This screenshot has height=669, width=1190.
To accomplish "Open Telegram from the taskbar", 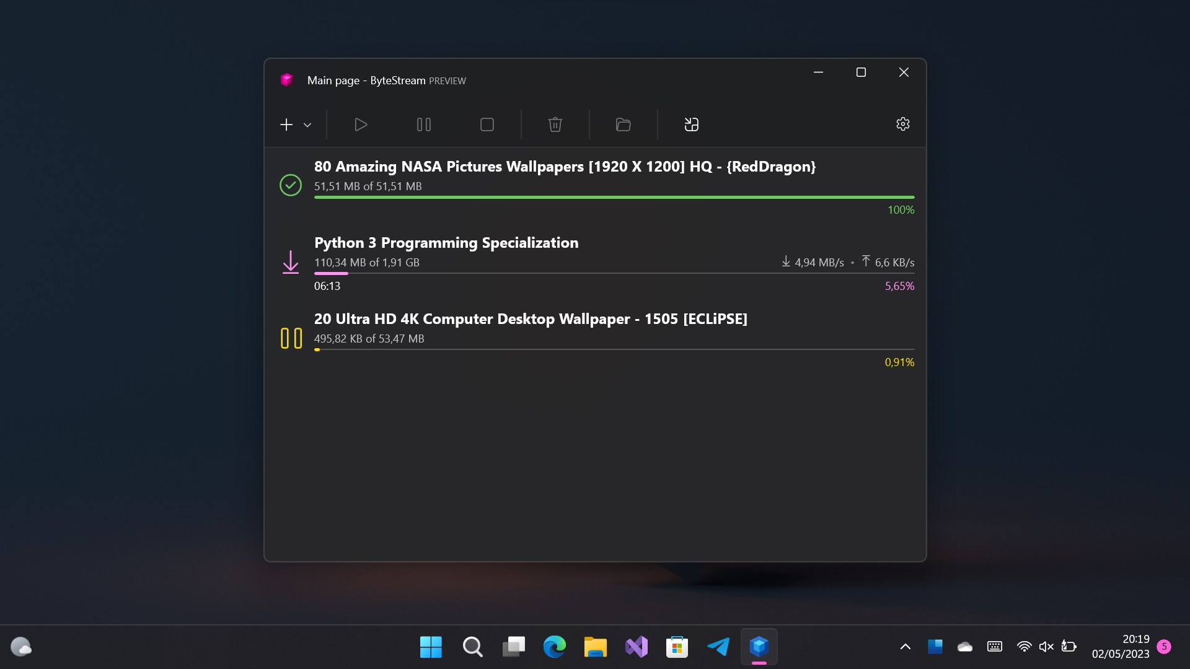I will coord(718,647).
